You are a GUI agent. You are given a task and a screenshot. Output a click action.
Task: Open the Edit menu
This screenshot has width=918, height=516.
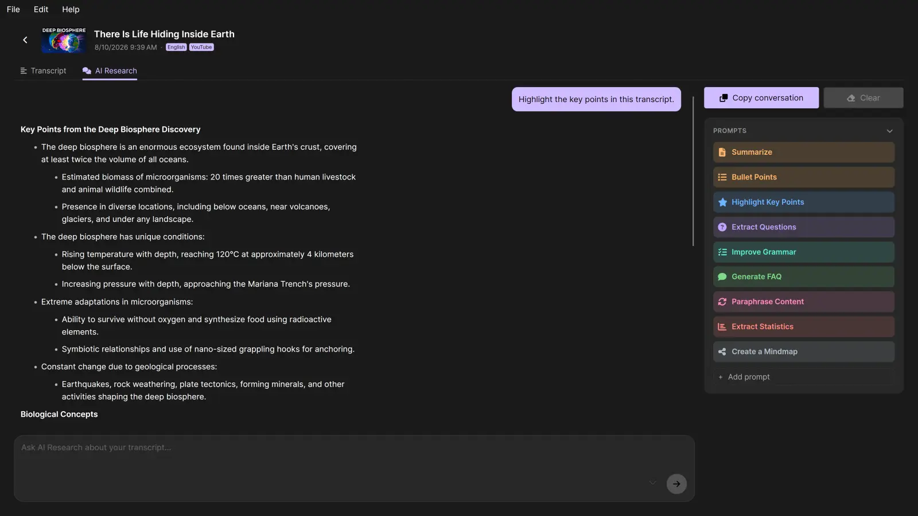41,9
